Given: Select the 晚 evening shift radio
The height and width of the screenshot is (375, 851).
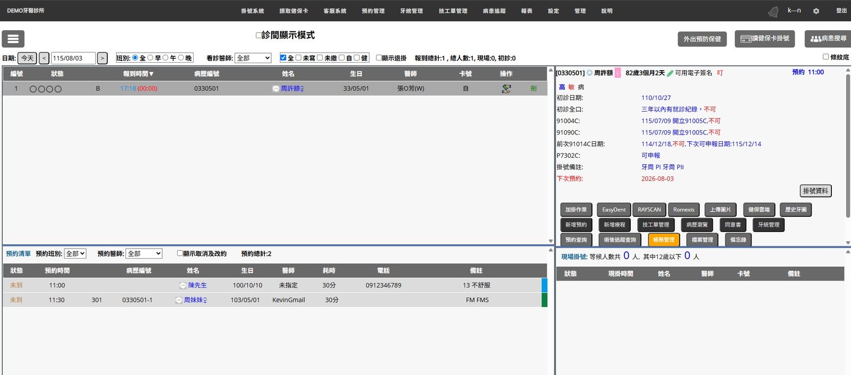Looking at the screenshot, I should click(181, 57).
